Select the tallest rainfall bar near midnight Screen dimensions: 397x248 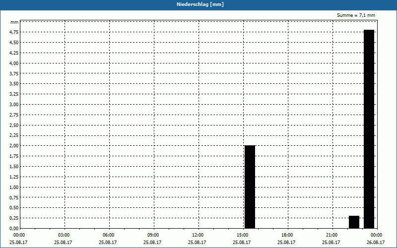(x=369, y=129)
